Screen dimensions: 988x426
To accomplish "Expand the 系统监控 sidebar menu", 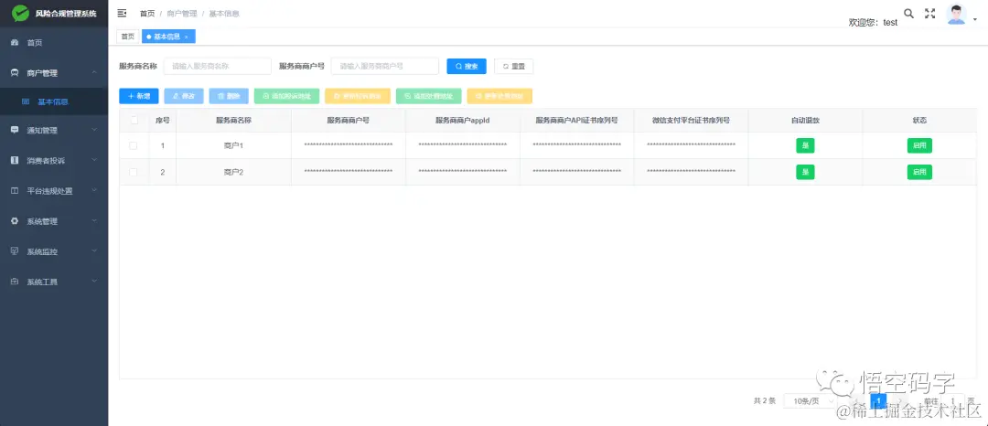I will click(54, 251).
